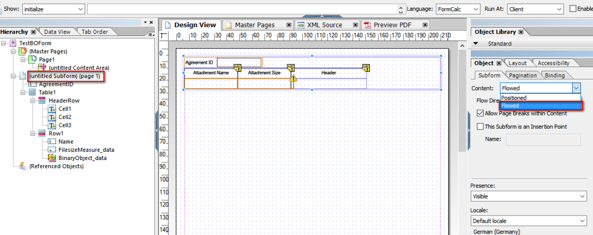
Task: Collapse the TestBOForm tree node
Action: coord(3,43)
